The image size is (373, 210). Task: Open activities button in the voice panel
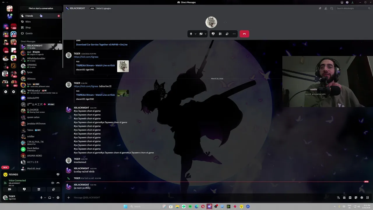pos(39,189)
